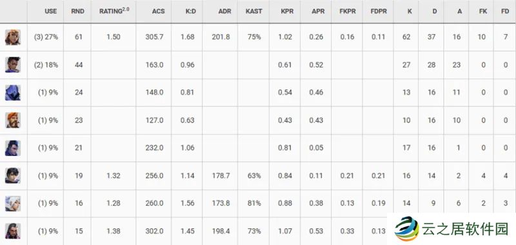Select the agent icon with 18% use

tap(13, 64)
